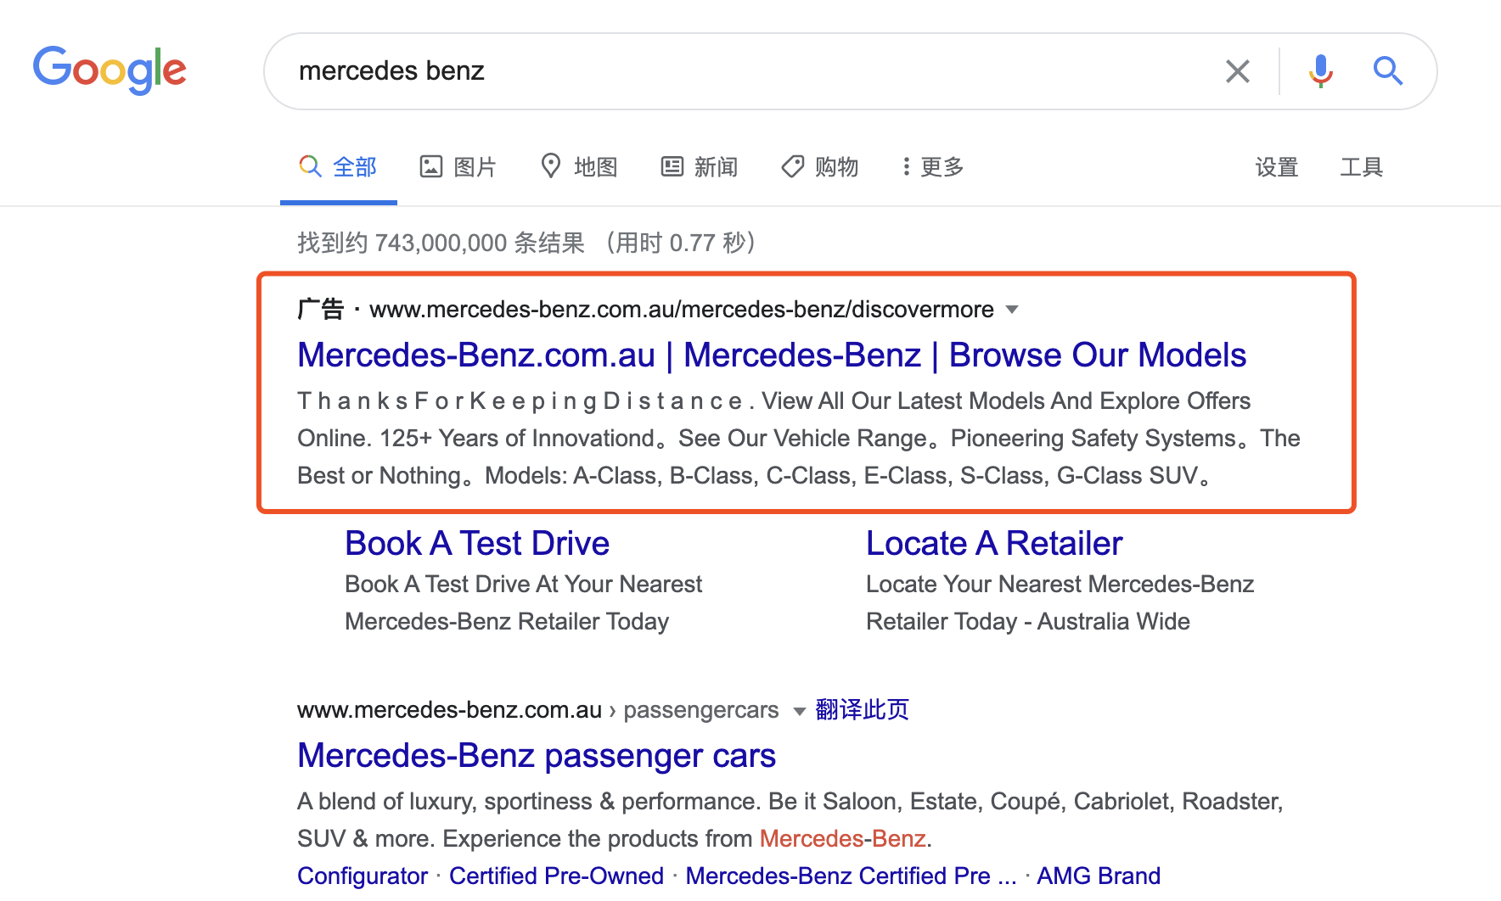Expand the ad URL dropdown arrow
This screenshot has height=901, width=1501.
[x=1012, y=310]
